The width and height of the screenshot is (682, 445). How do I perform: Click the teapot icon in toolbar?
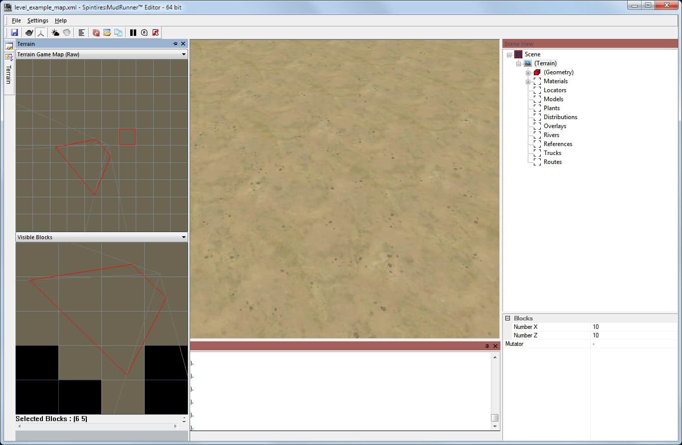click(x=29, y=32)
